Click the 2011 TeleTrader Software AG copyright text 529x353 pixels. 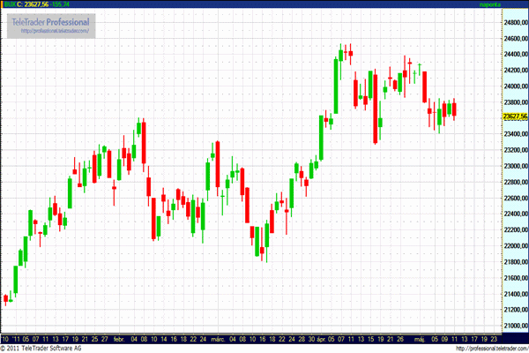click(48, 349)
